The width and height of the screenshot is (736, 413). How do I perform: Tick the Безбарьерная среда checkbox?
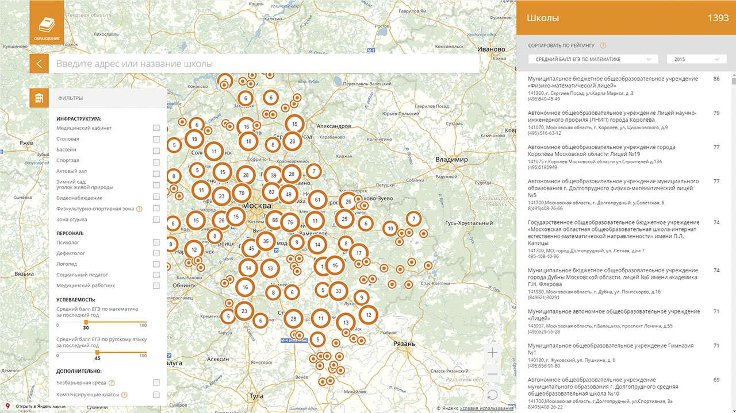[x=156, y=383]
